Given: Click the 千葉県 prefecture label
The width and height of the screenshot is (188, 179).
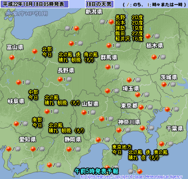Looking at the screenshot, I should pos(175,128).
